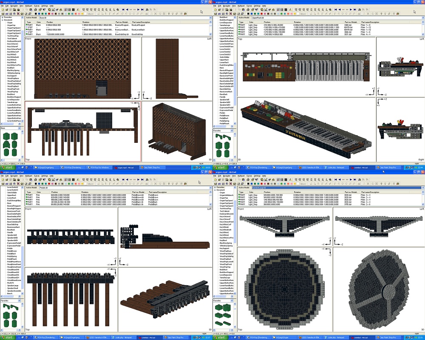The height and width of the screenshot is (340, 425).
Task: Toggle grid button in top-left window toolbar
Action: pyautogui.click(x=69, y=10)
